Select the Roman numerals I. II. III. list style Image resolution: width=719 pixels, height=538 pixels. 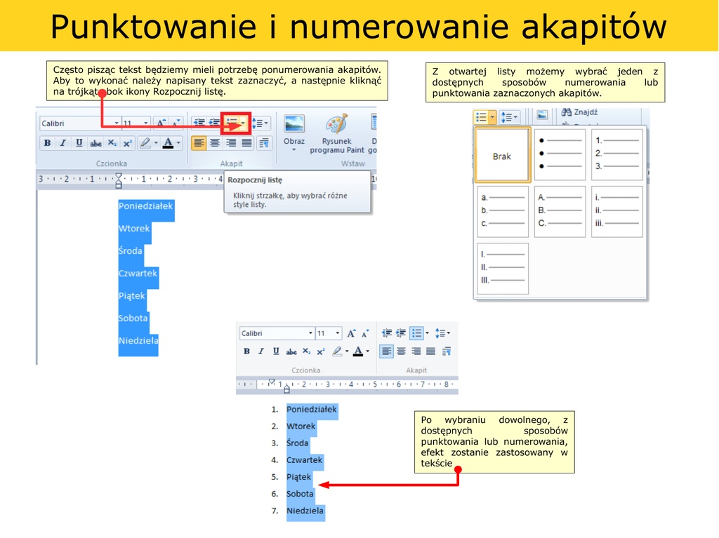(x=503, y=268)
